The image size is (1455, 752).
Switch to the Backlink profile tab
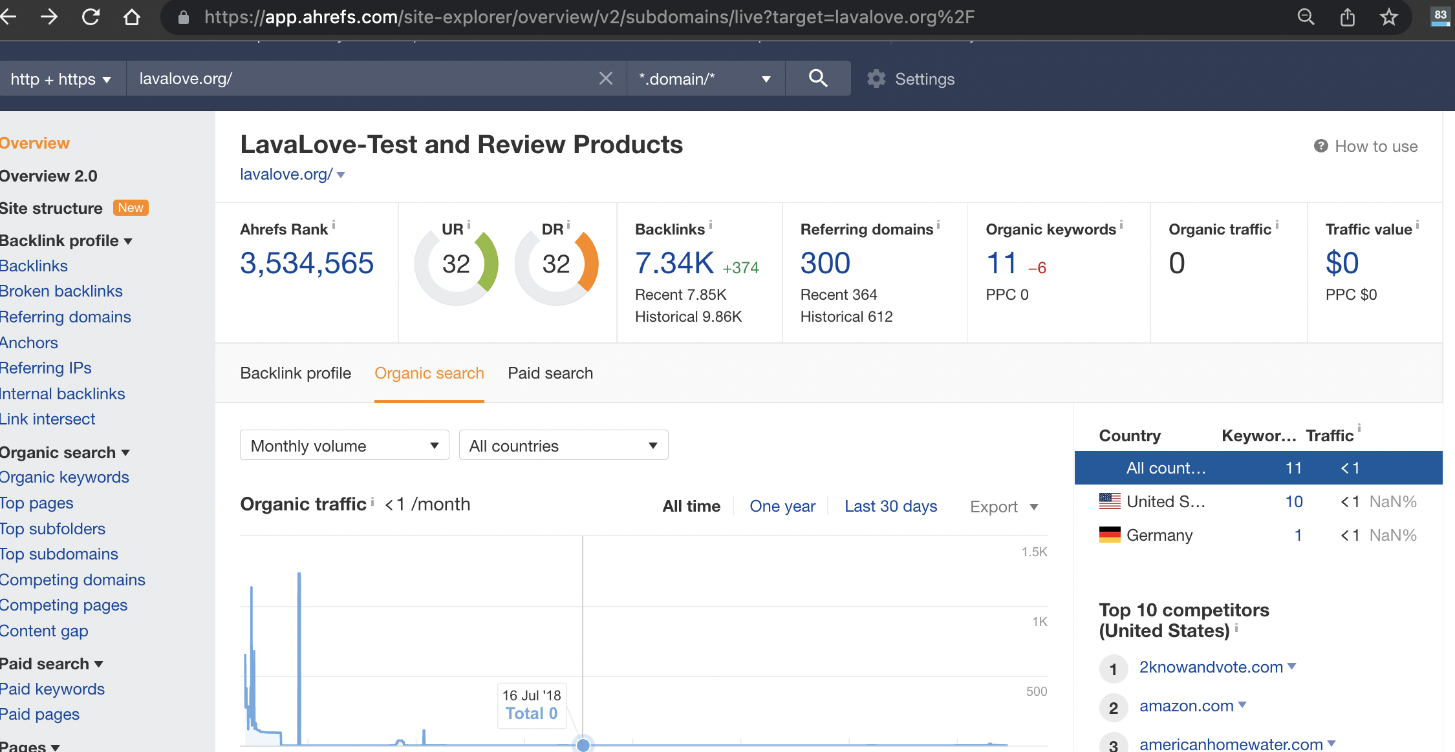click(x=296, y=373)
